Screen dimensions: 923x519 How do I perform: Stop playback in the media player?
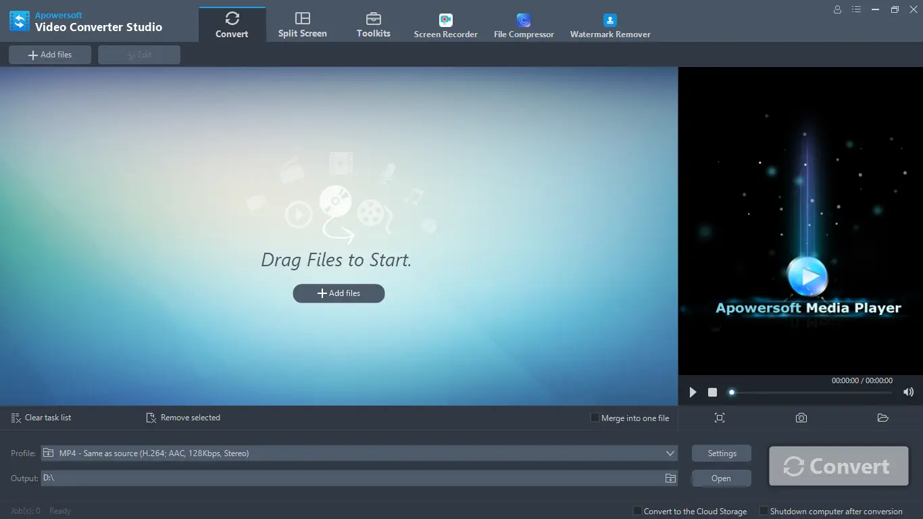pyautogui.click(x=712, y=392)
